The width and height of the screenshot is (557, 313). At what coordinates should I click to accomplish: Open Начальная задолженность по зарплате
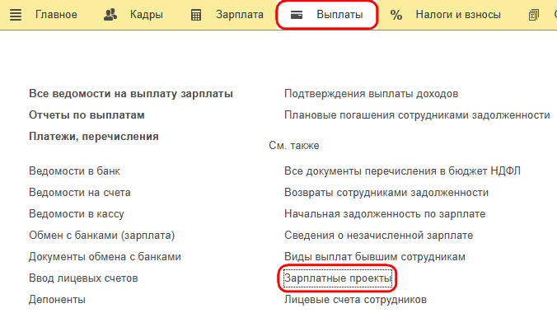pos(385,214)
